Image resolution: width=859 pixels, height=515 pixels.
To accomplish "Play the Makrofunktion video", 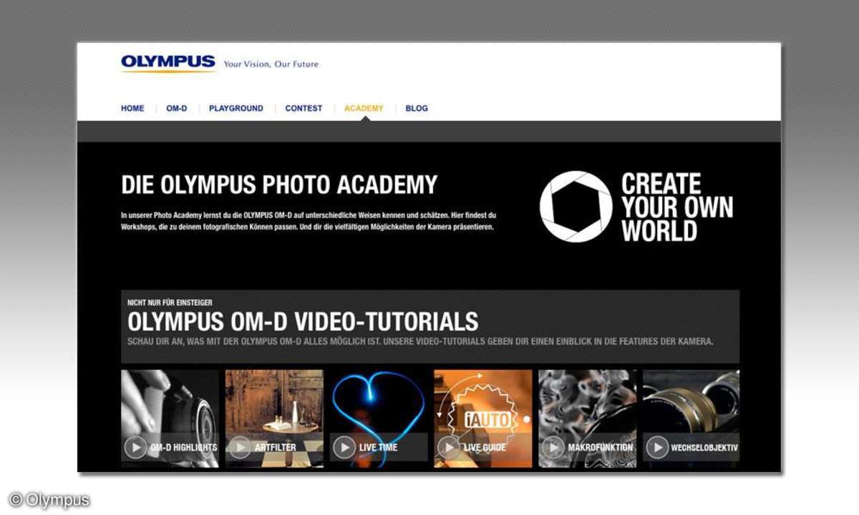I will [553, 447].
